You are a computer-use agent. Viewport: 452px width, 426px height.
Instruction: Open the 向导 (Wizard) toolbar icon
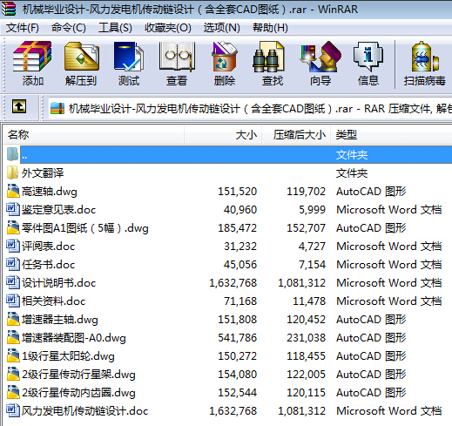pos(320,57)
